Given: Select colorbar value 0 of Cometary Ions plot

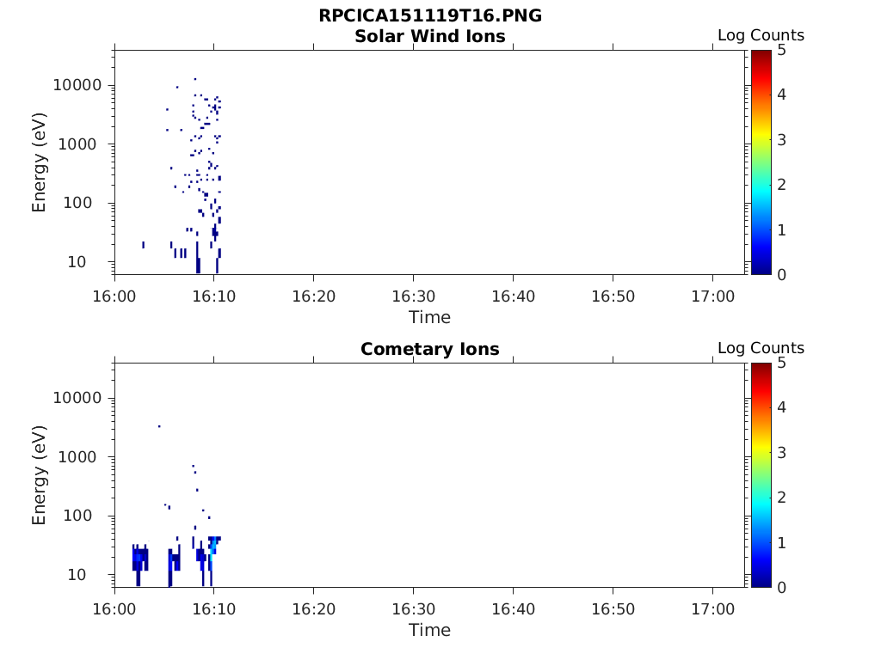Looking at the screenshot, I should click(x=781, y=588).
